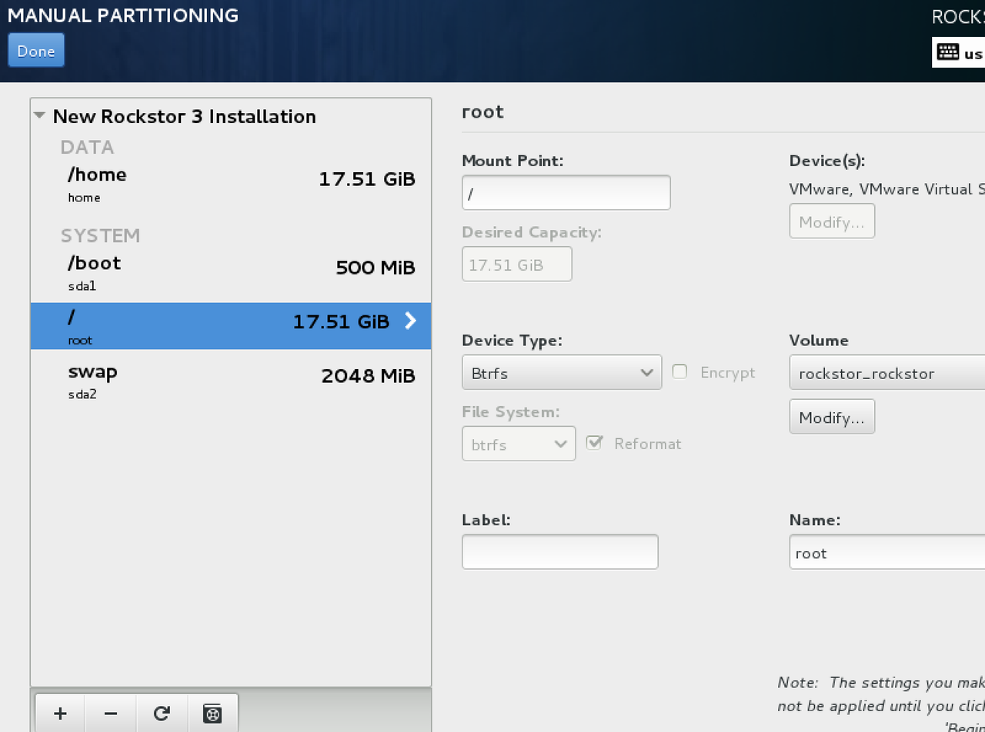The image size is (985, 732).
Task: Toggle the Encrypt checkbox
Action: (679, 371)
